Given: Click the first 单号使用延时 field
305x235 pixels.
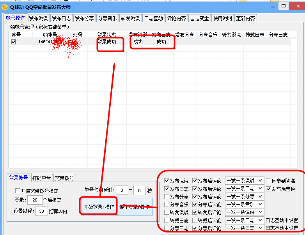Looking at the screenshot, I should [x=122, y=190].
